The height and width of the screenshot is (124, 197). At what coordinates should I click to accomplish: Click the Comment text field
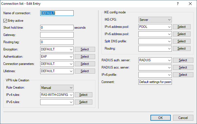155,82
